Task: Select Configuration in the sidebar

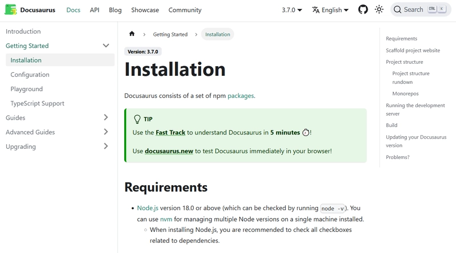Action: pyautogui.click(x=30, y=75)
